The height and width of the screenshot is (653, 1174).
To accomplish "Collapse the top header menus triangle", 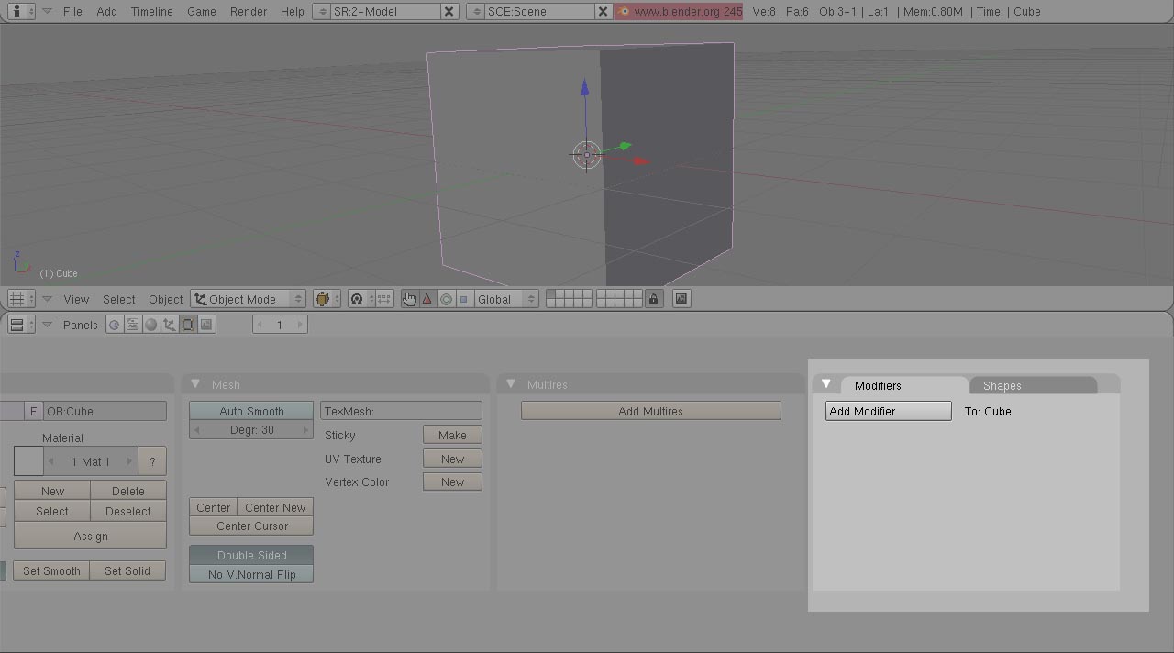I will [x=47, y=12].
